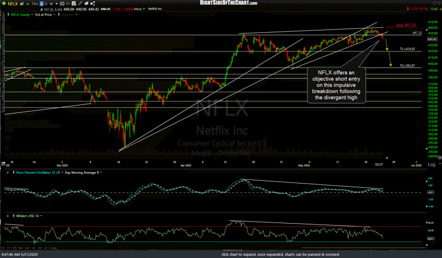Click the highlighted date tag on time axis
The height and width of the screenshot is (258, 442).
point(378,164)
